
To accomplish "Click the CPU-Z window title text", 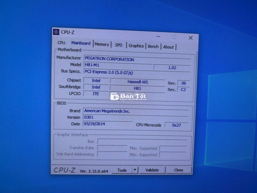I will coord(68,32).
